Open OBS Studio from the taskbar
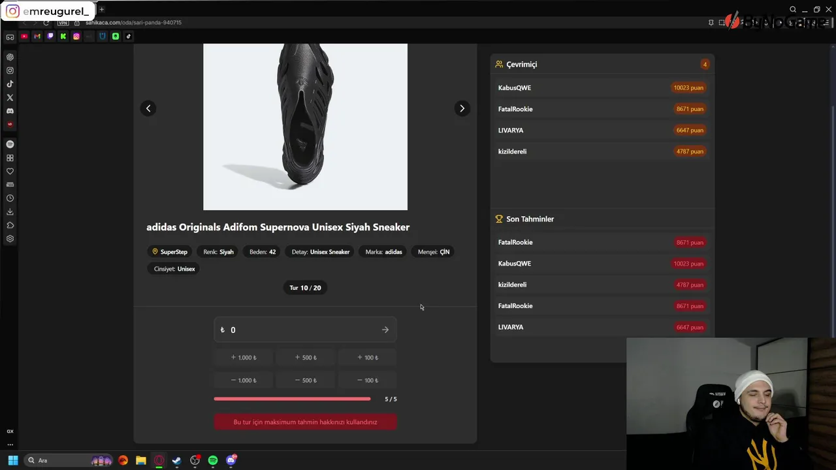The height and width of the screenshot is (470, 836). point(195,460)
